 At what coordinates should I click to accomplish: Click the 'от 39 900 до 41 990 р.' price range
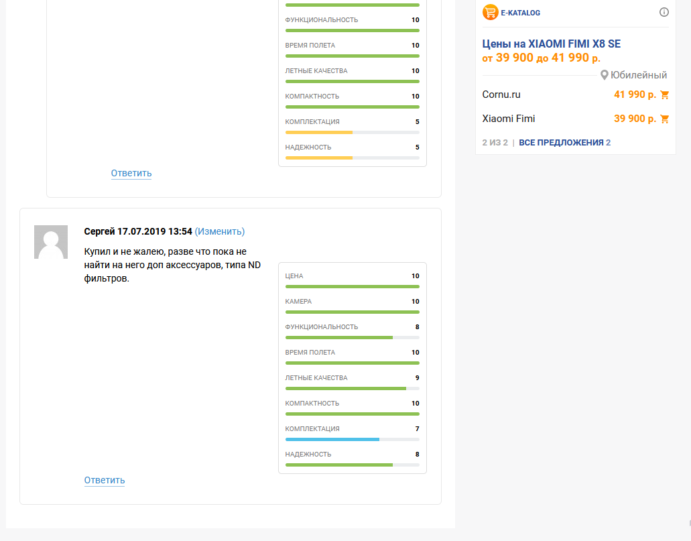(541, 58)
